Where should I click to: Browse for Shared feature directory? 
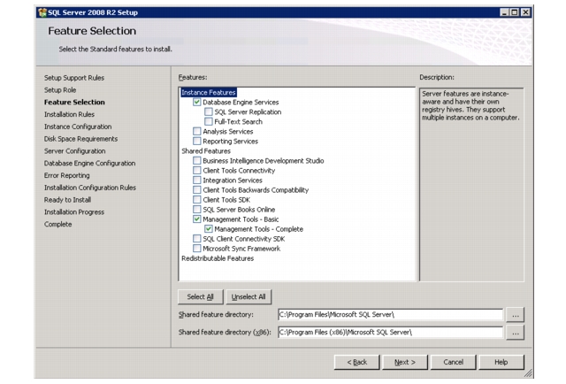coord(515,315)
